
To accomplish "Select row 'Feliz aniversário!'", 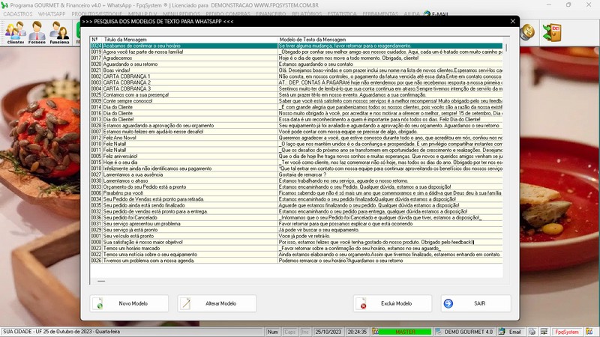I will coord(296,157).
